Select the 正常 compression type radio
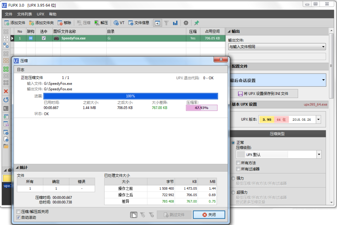The image size is (337, 225). point(233,143)
